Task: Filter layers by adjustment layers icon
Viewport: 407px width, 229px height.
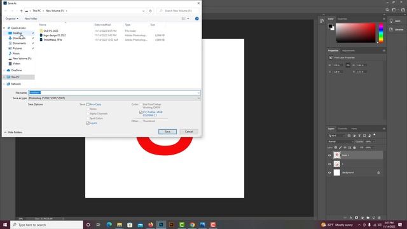Action: (354, 135)
